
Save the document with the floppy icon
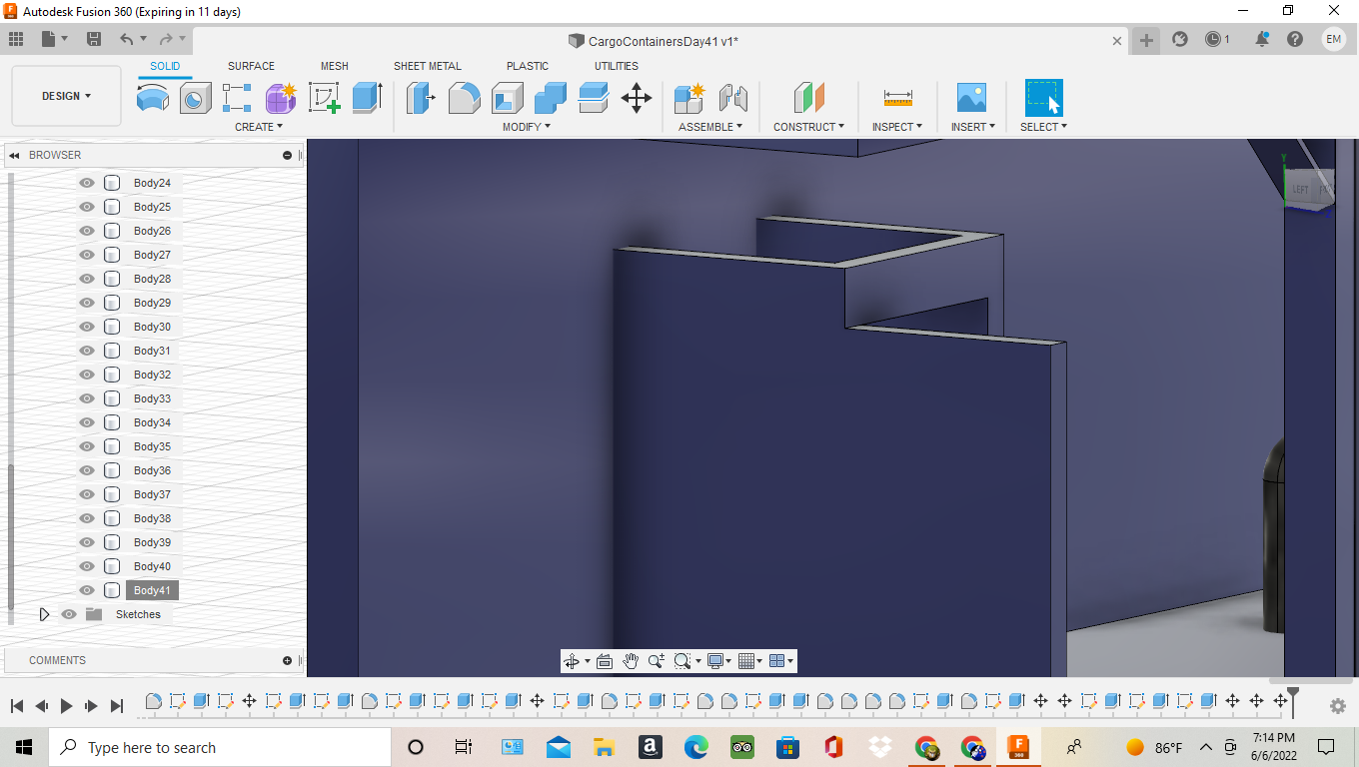(x=94, y=40)
